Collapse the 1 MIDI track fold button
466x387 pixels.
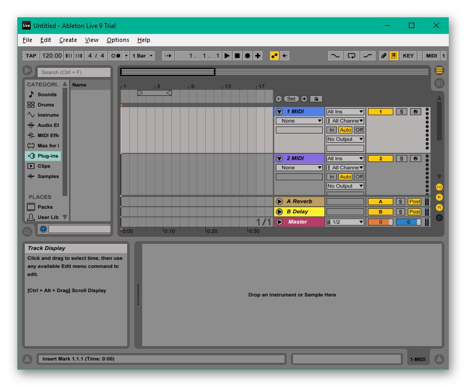tap(279, 111)
